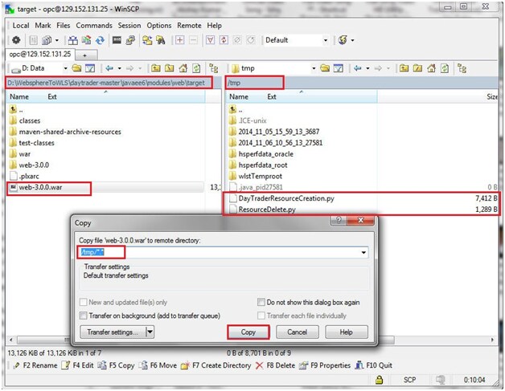Click the Copy button in dialog
Image resolution: width=505 pixels, height=391 pixels.
[x=248, y=332]
